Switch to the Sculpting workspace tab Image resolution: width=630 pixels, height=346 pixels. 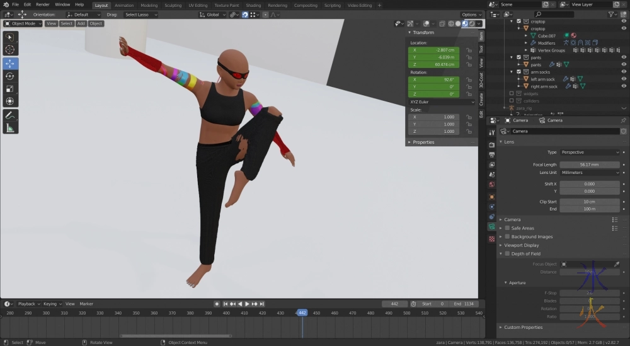tap(173, 5)
